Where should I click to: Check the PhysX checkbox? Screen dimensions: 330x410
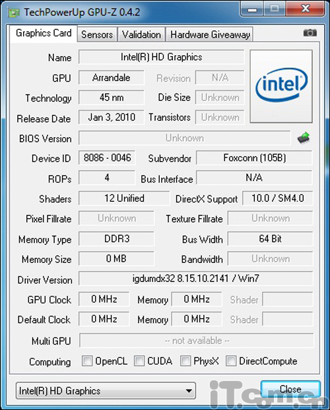pos(185,361)
